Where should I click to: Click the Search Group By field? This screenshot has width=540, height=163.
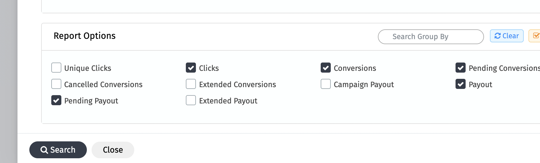point(431,37)
